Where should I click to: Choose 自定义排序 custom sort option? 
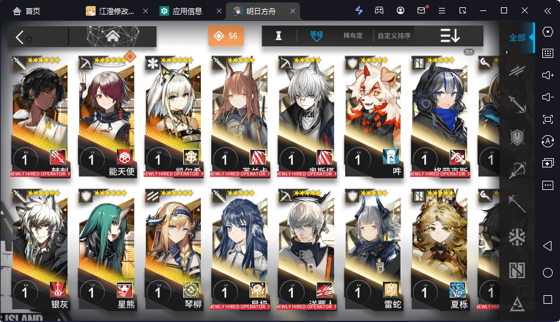(394, 36)
